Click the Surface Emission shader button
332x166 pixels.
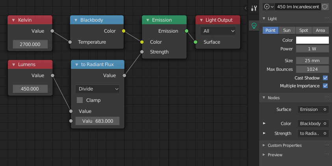click(313, 109)
